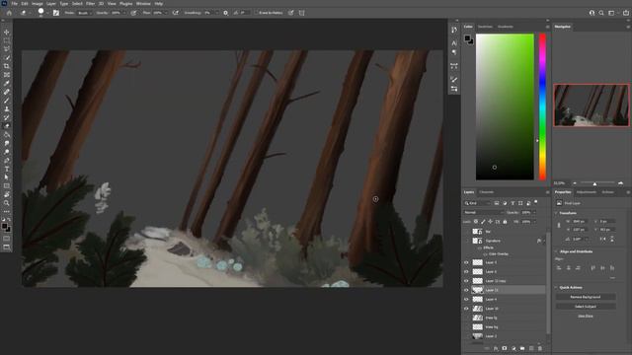Open the brush settings panel icon

point(56,13)
